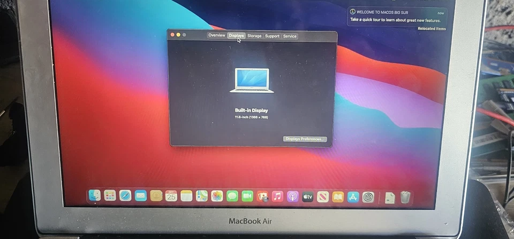The width and height of the screenshot is (514, 239).
Task: Open Calendar showing 25 in Dock
Action: [171, 196]
